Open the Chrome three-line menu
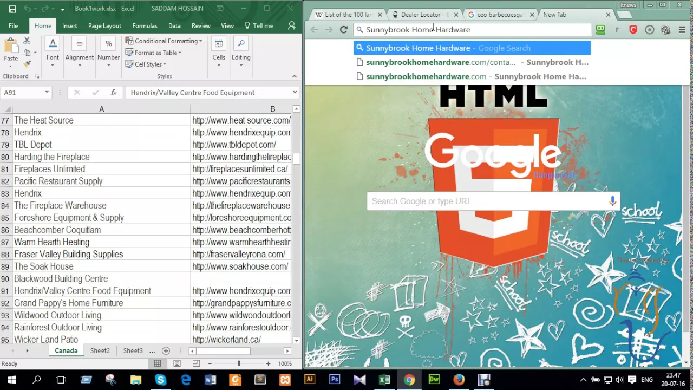The image size is (693, 390). click(x=682, y=30)
